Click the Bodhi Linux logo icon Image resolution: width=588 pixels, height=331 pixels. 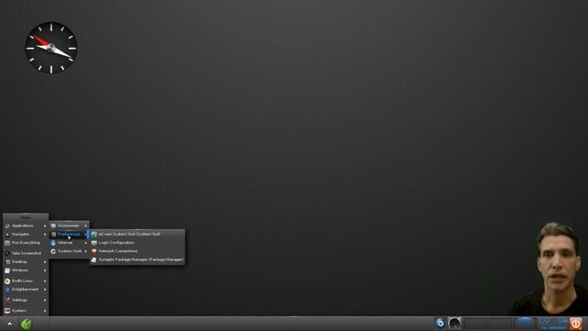tap(7, 281)
